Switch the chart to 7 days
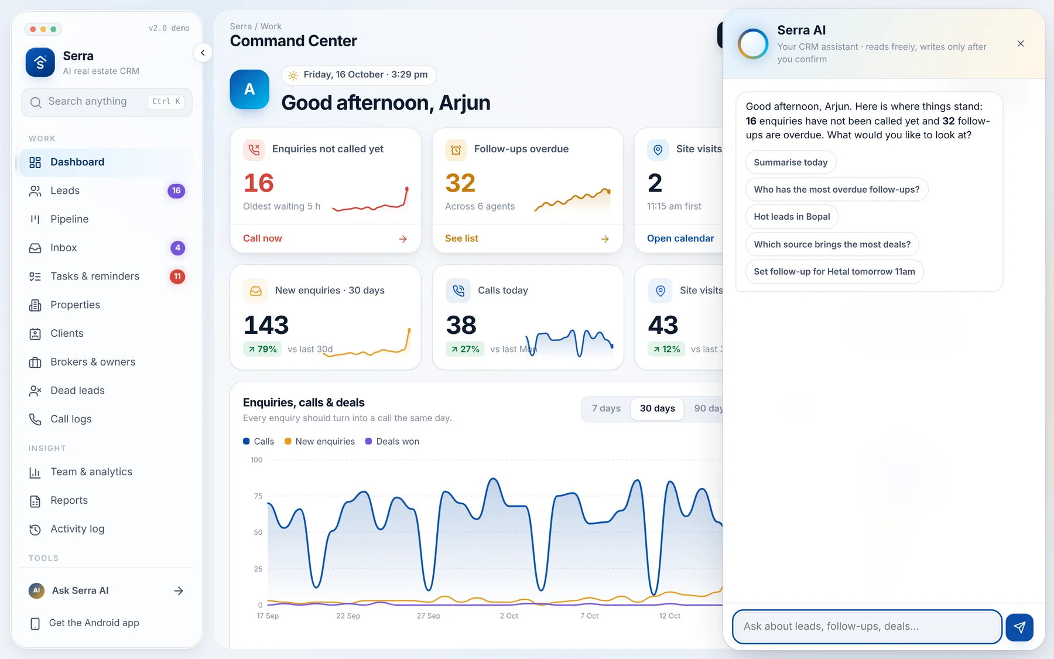This screenshot has height=659, width=1054. click(606, 408)
